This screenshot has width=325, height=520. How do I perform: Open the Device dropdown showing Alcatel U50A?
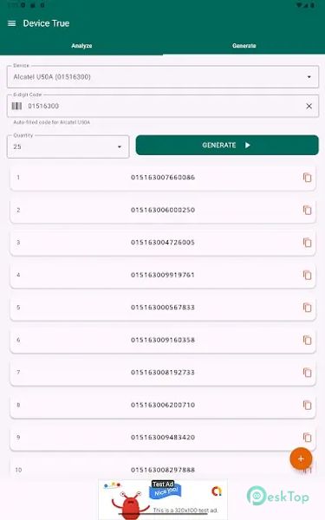163,77
